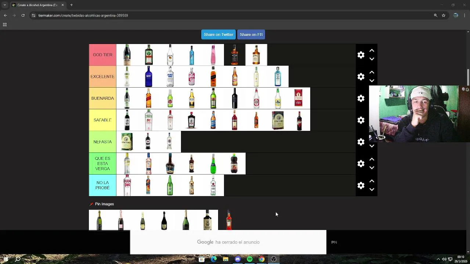This screenshot has height=264, width=470.
Task: Go forward in browser
Action: (14, 15)
